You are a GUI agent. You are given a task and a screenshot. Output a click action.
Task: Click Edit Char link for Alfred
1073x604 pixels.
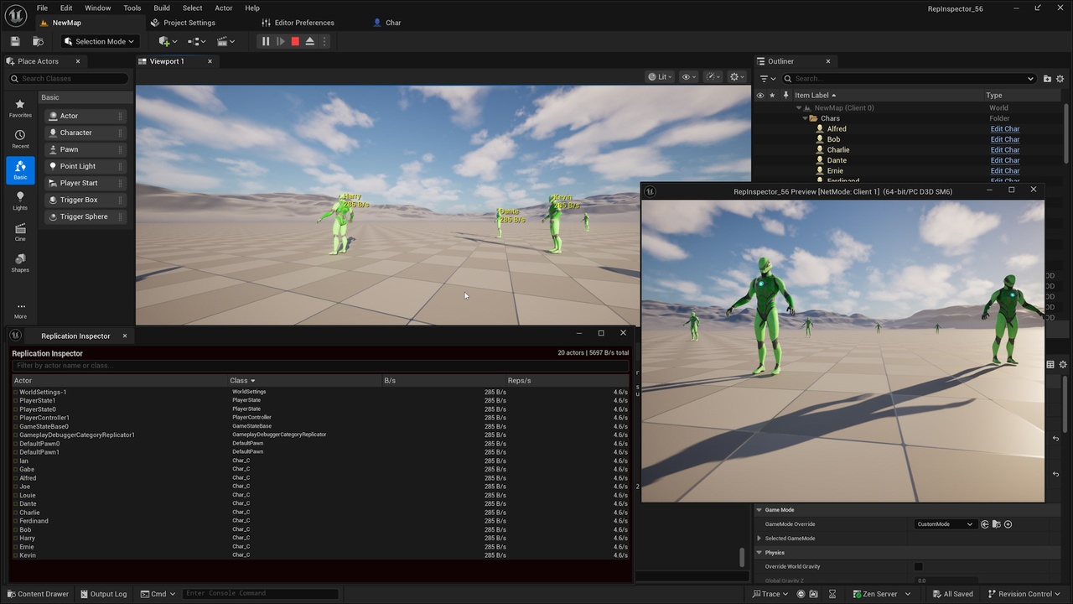[x=1005, y=129]
